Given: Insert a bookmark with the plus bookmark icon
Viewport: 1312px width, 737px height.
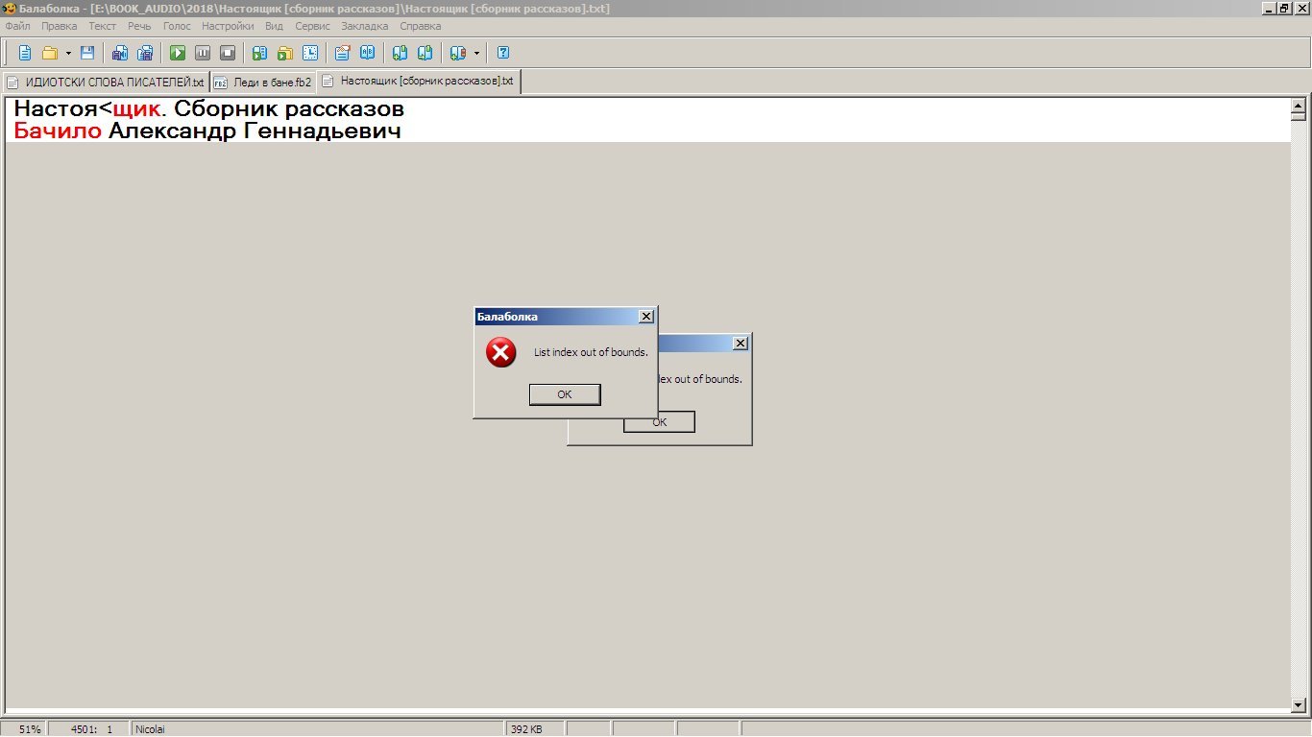Looking at the screenshot, I should point(400,53).
